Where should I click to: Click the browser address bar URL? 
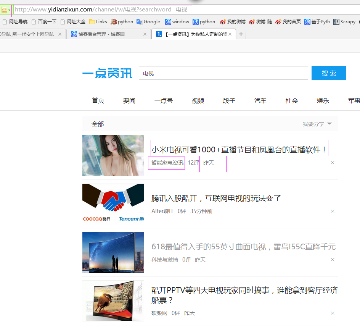[101, 10]
